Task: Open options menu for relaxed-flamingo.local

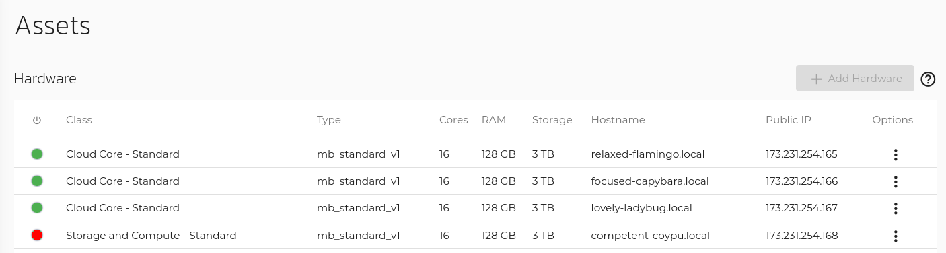Action: pyautogui.click(x=896, y=155)
